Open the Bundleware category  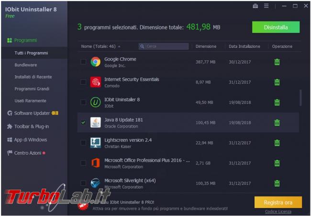pyautogui.click(x=25, y=65)
